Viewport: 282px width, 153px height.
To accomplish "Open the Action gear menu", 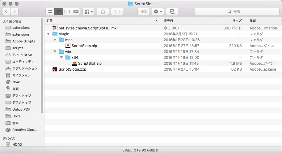I will click(158, 11).
